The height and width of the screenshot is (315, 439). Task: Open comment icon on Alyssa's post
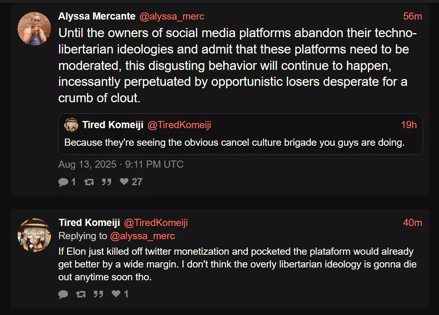point(63,182)
